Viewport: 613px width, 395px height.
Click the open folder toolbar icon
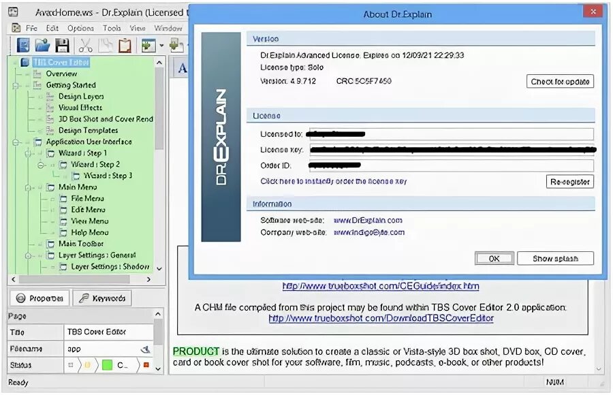pyautogui.click(x=42, y=46)
